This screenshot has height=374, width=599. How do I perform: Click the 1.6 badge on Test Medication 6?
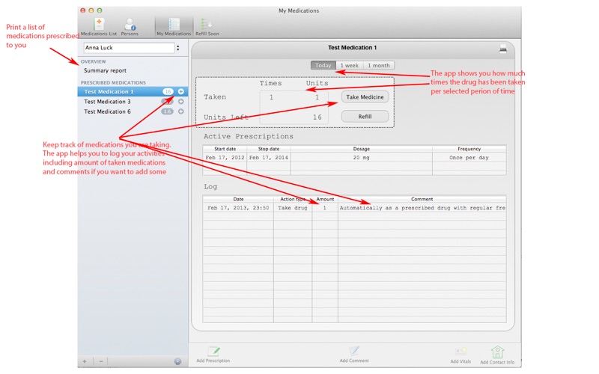[x=167, y=111]
